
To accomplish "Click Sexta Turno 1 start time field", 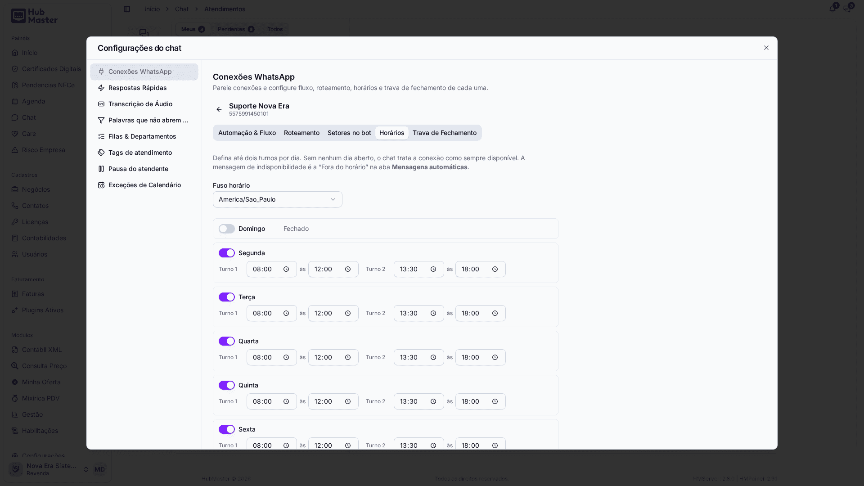I will 272,443.
